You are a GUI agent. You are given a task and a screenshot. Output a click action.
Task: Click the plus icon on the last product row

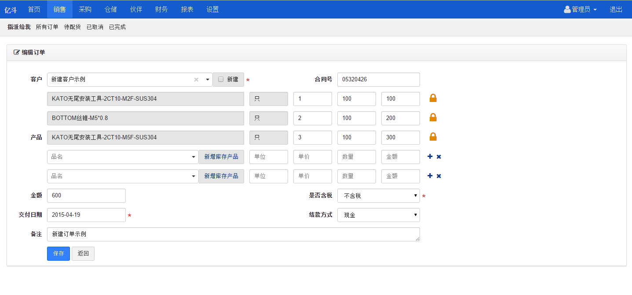point(430,176)
